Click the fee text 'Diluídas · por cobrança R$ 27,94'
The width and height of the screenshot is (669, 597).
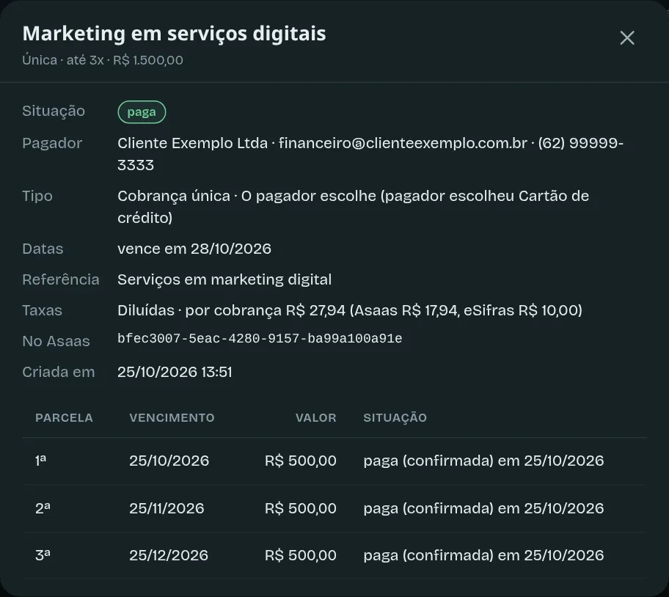click(x=231, y=310)
